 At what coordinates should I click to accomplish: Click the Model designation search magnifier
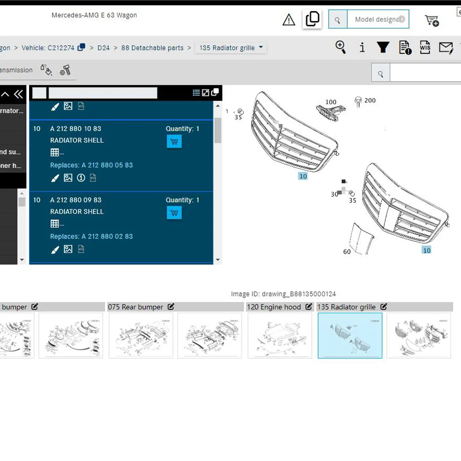337,19
